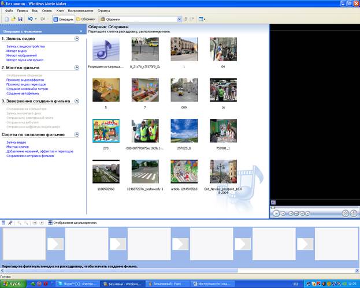Click Просмотр видеоэффектов link
The width and height of the screenshot is (360, 288).
pos(25,80)
